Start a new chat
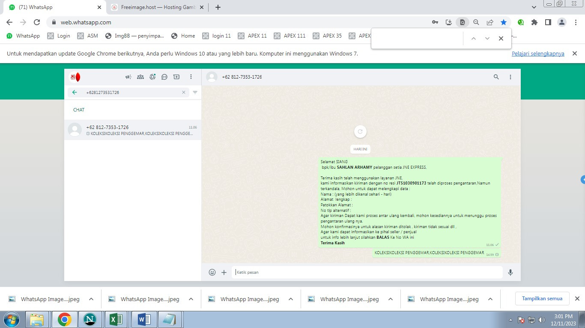585x328 pixels. pos(176,77)
